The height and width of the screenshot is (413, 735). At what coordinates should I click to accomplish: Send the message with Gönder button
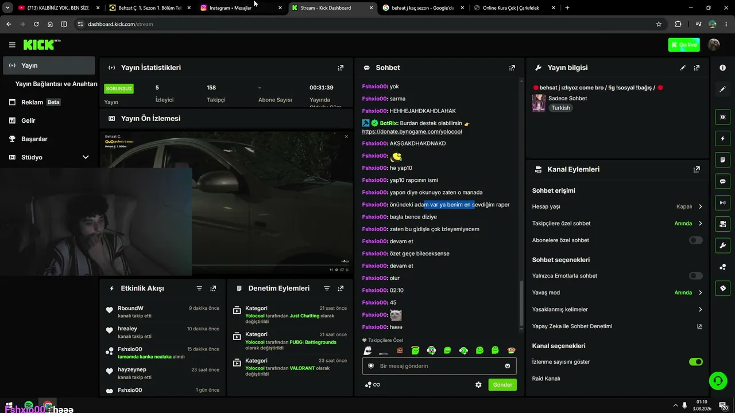[502, 385]
